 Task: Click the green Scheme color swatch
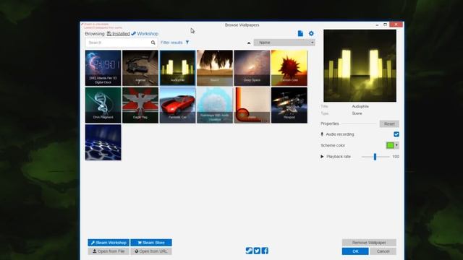[390, 145]
